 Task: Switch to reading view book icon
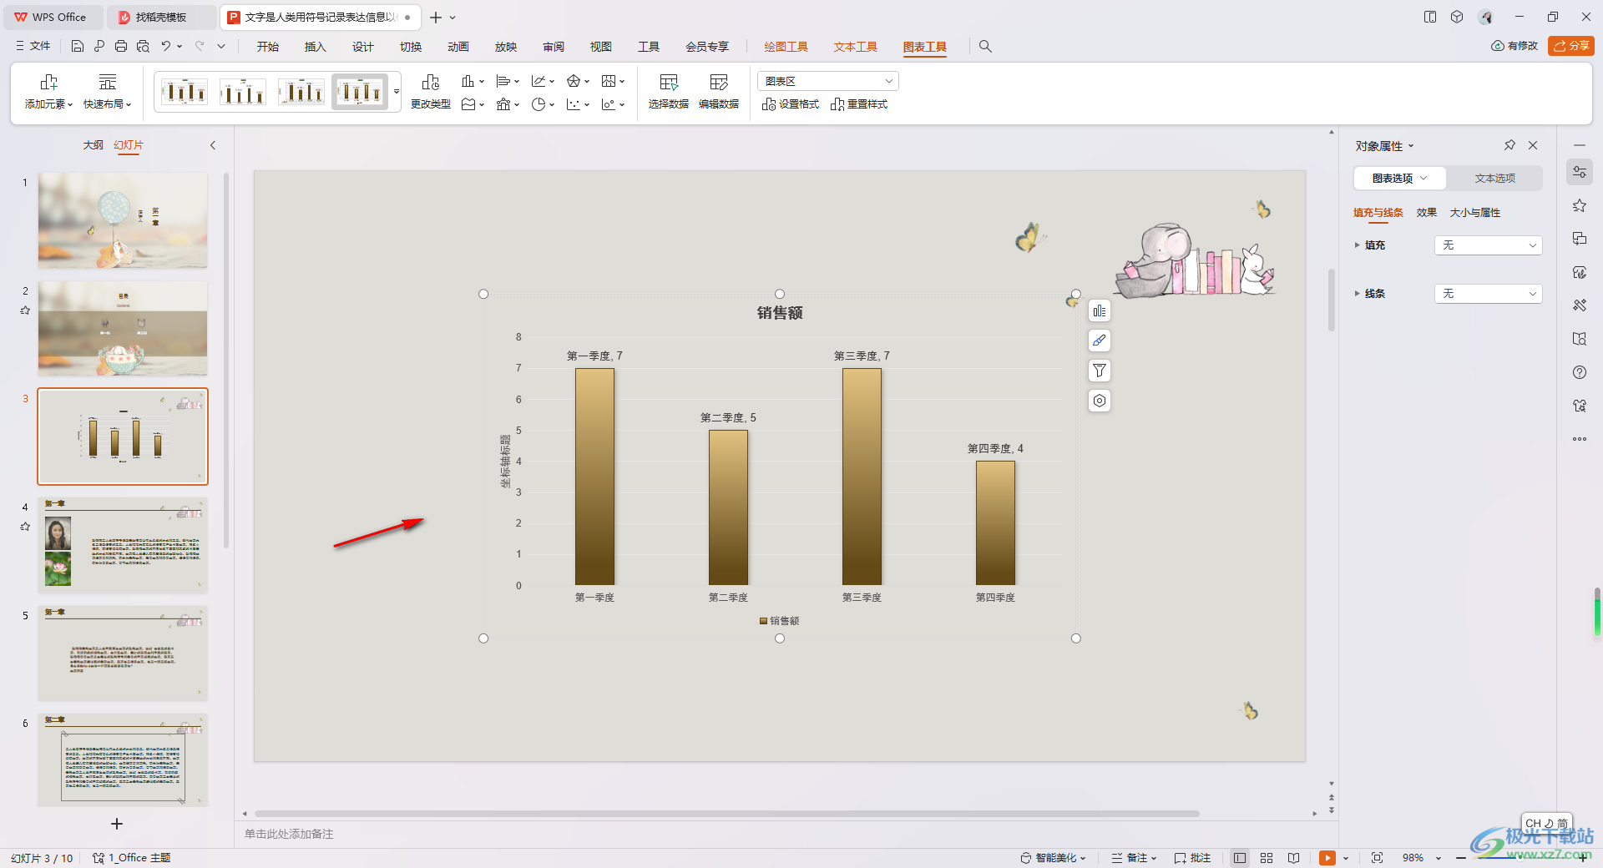(x=1293, y=858)
